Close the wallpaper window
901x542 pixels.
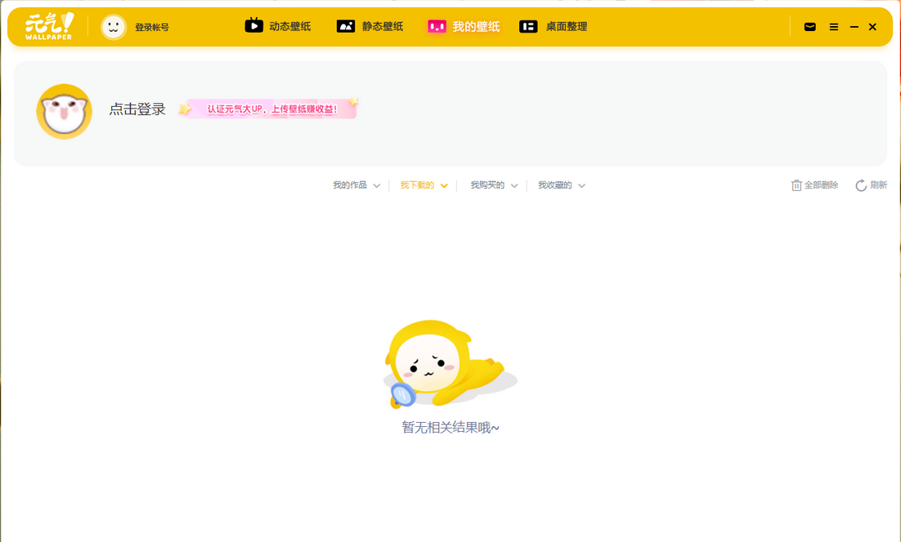[872, 27]
